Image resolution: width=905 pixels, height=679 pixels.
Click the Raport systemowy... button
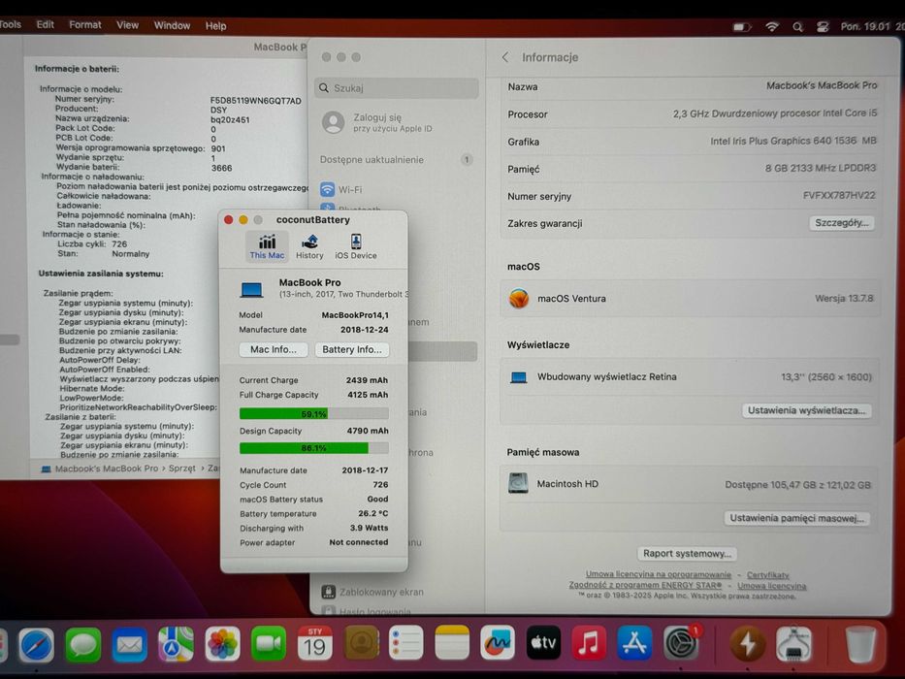[687, 553]
